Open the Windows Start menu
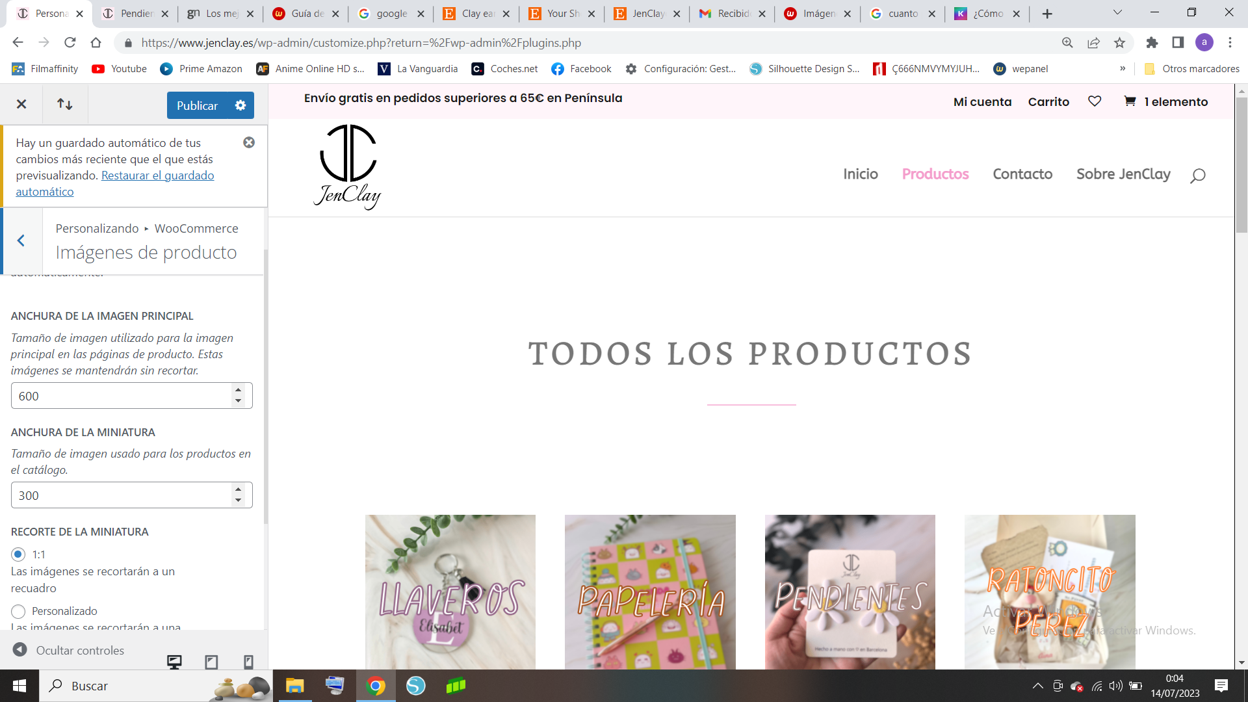Screen dimensions: 1248x702 19,686
